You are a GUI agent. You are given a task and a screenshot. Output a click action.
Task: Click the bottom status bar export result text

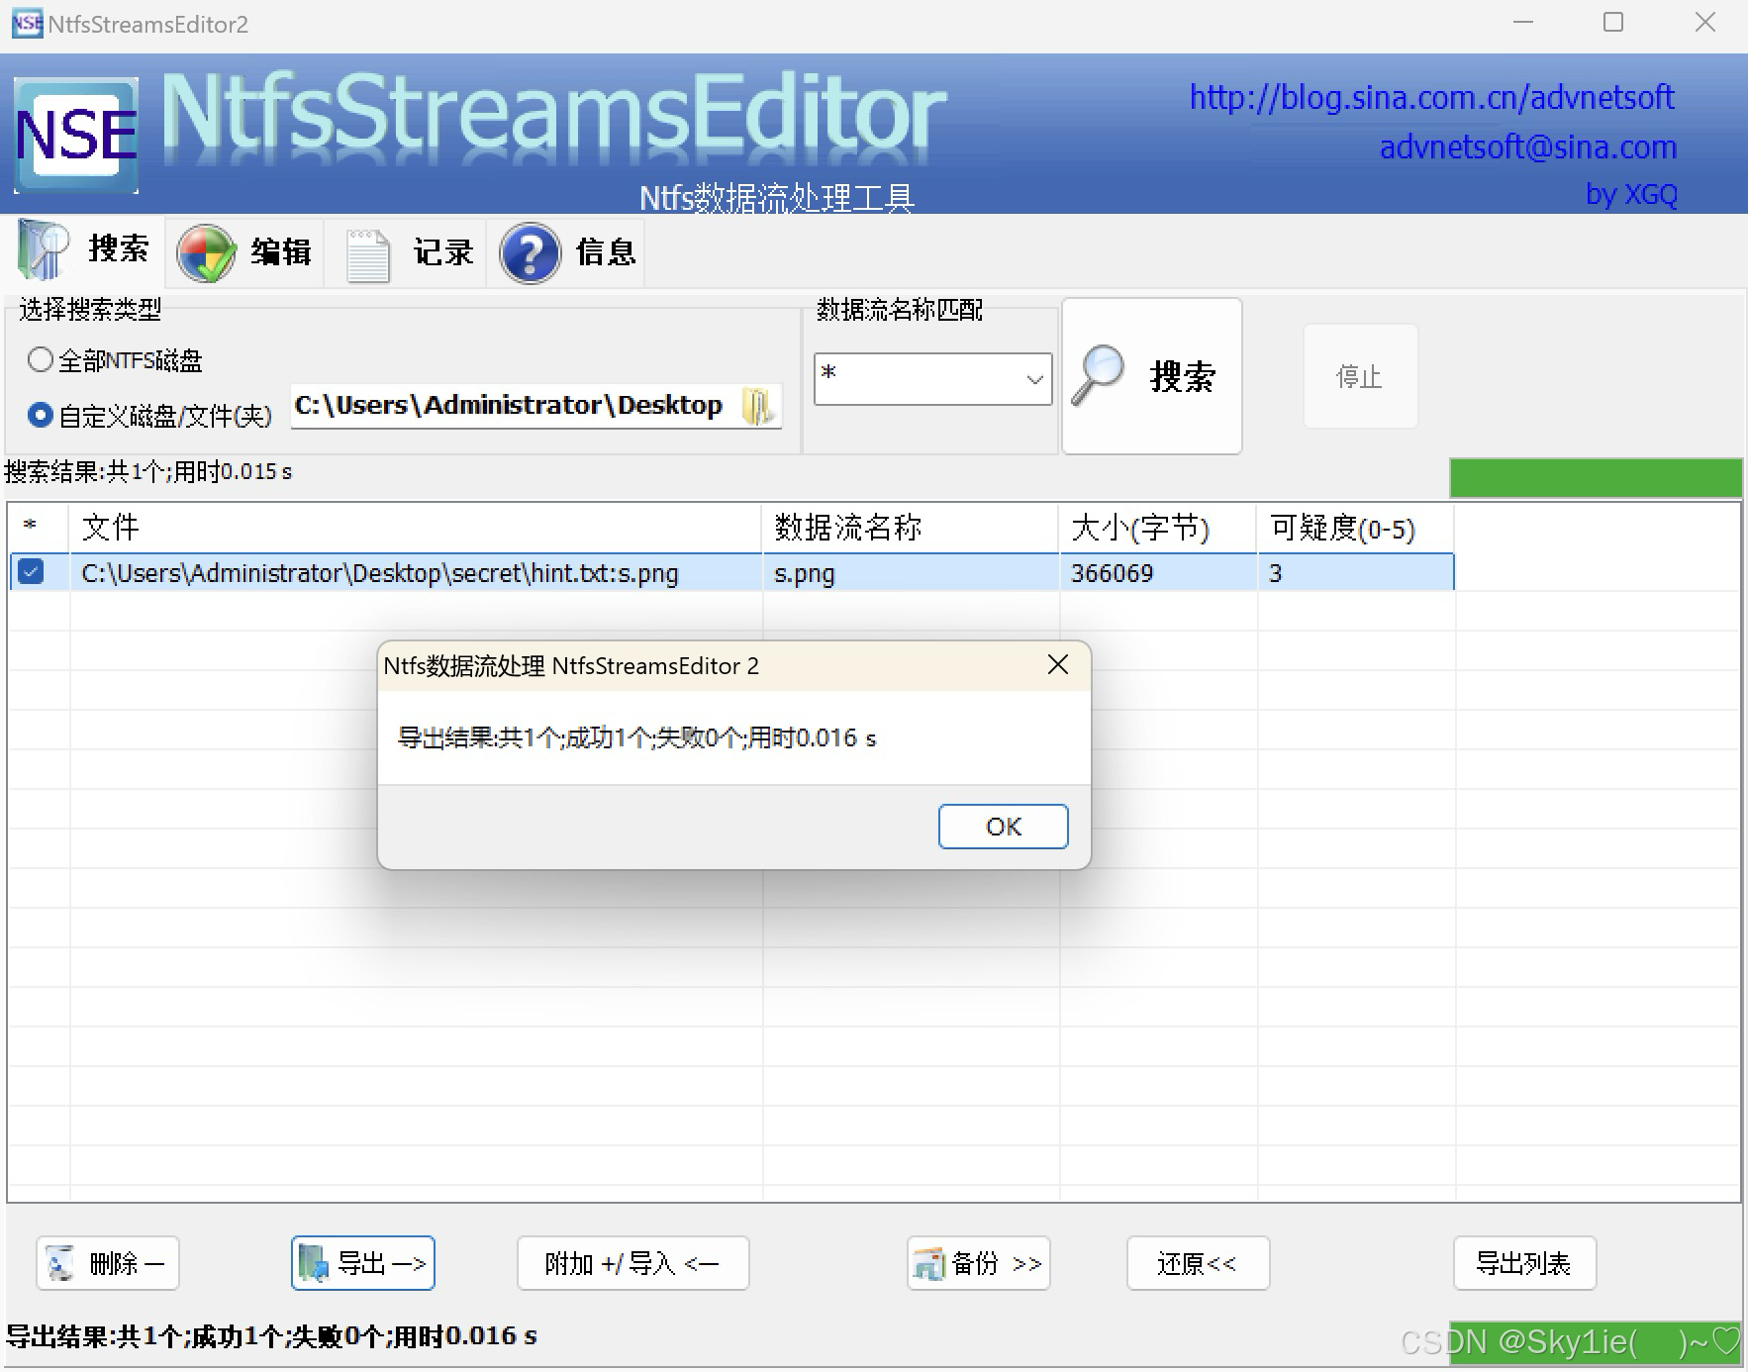point(271,1336)
